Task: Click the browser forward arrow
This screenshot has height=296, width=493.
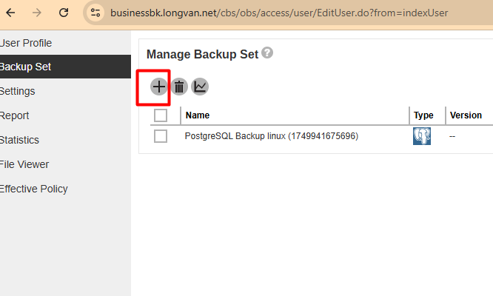Action: 37,13
